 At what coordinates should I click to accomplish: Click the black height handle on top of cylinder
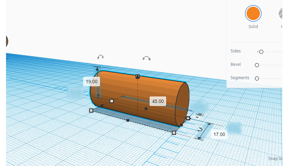point(138,76)
